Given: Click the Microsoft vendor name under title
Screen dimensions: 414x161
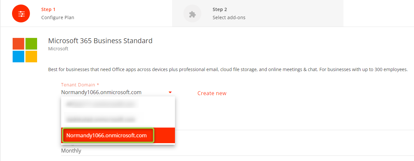Looking at the screenshot, I should 58,49.
